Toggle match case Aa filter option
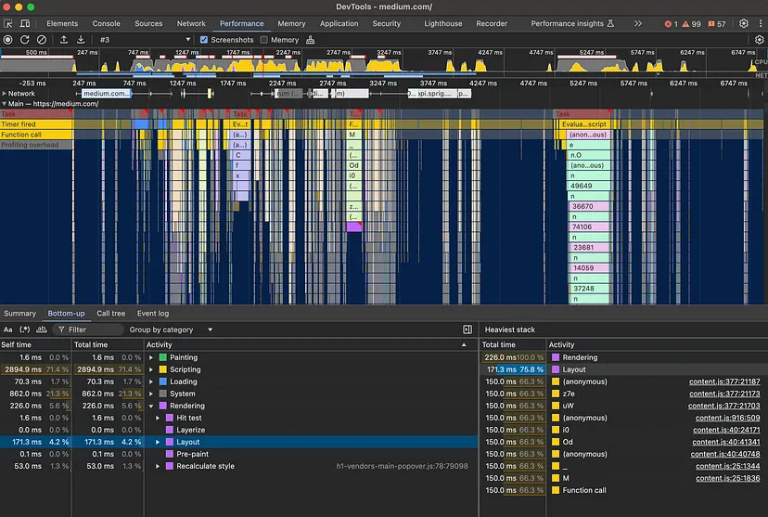Image resolution: width=768 pixels, height=517 pixels. coord(8,330)
